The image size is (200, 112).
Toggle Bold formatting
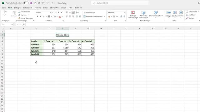(37, 16)
